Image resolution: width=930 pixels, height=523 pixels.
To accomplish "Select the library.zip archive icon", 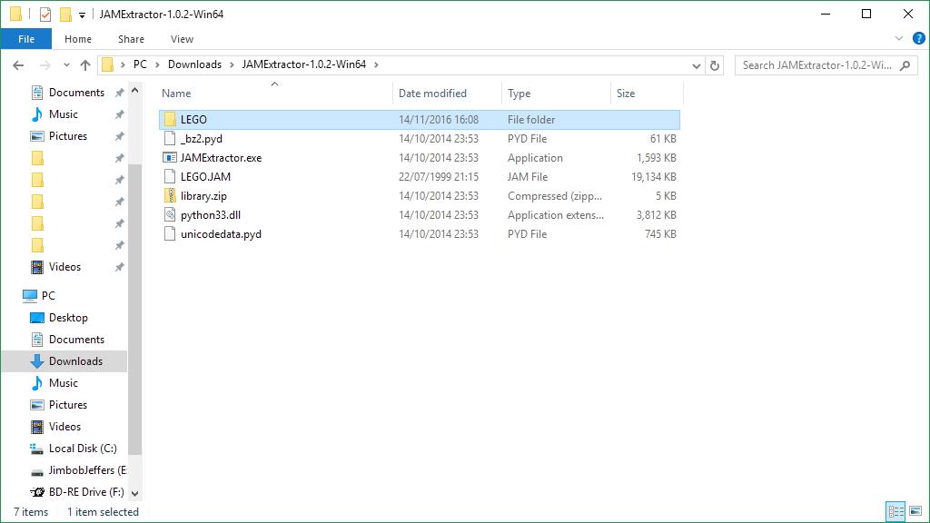I will 170,195.
